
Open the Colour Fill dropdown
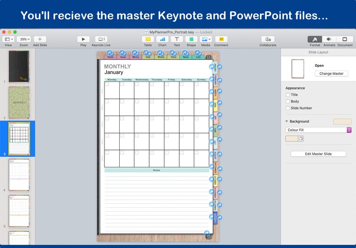(x=318, y=130)
